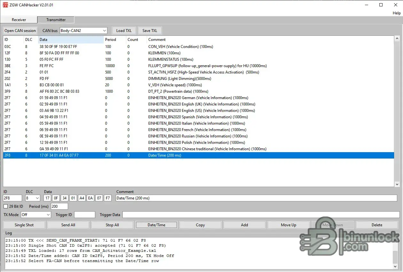Screen dimensions: 403x272
Task: Select the EINHEITEN_BN2020 Italian row
Action: [x=198, y=123]
